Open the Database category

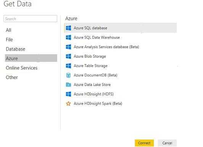[x=15, y=49]
